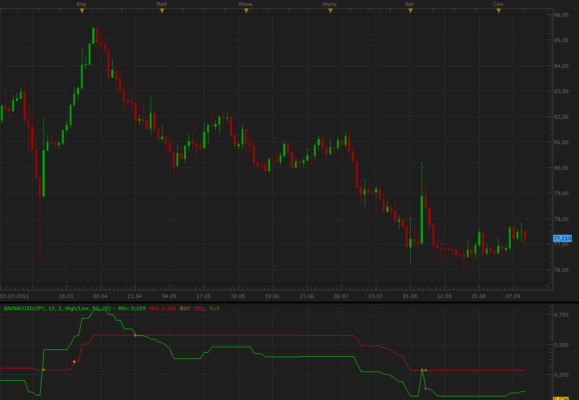Click the date label 30.05
This screenshot has width=579, height=400.
pos(238,296)
